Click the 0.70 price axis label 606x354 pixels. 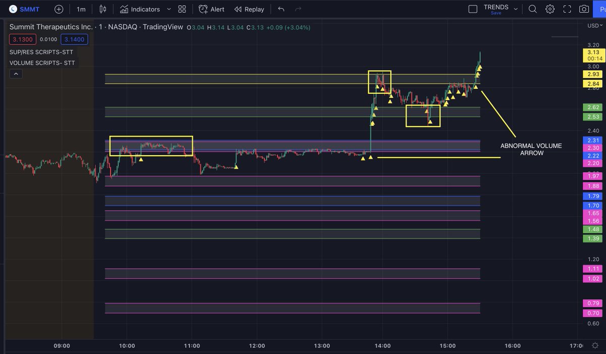[x=593, y=313]
